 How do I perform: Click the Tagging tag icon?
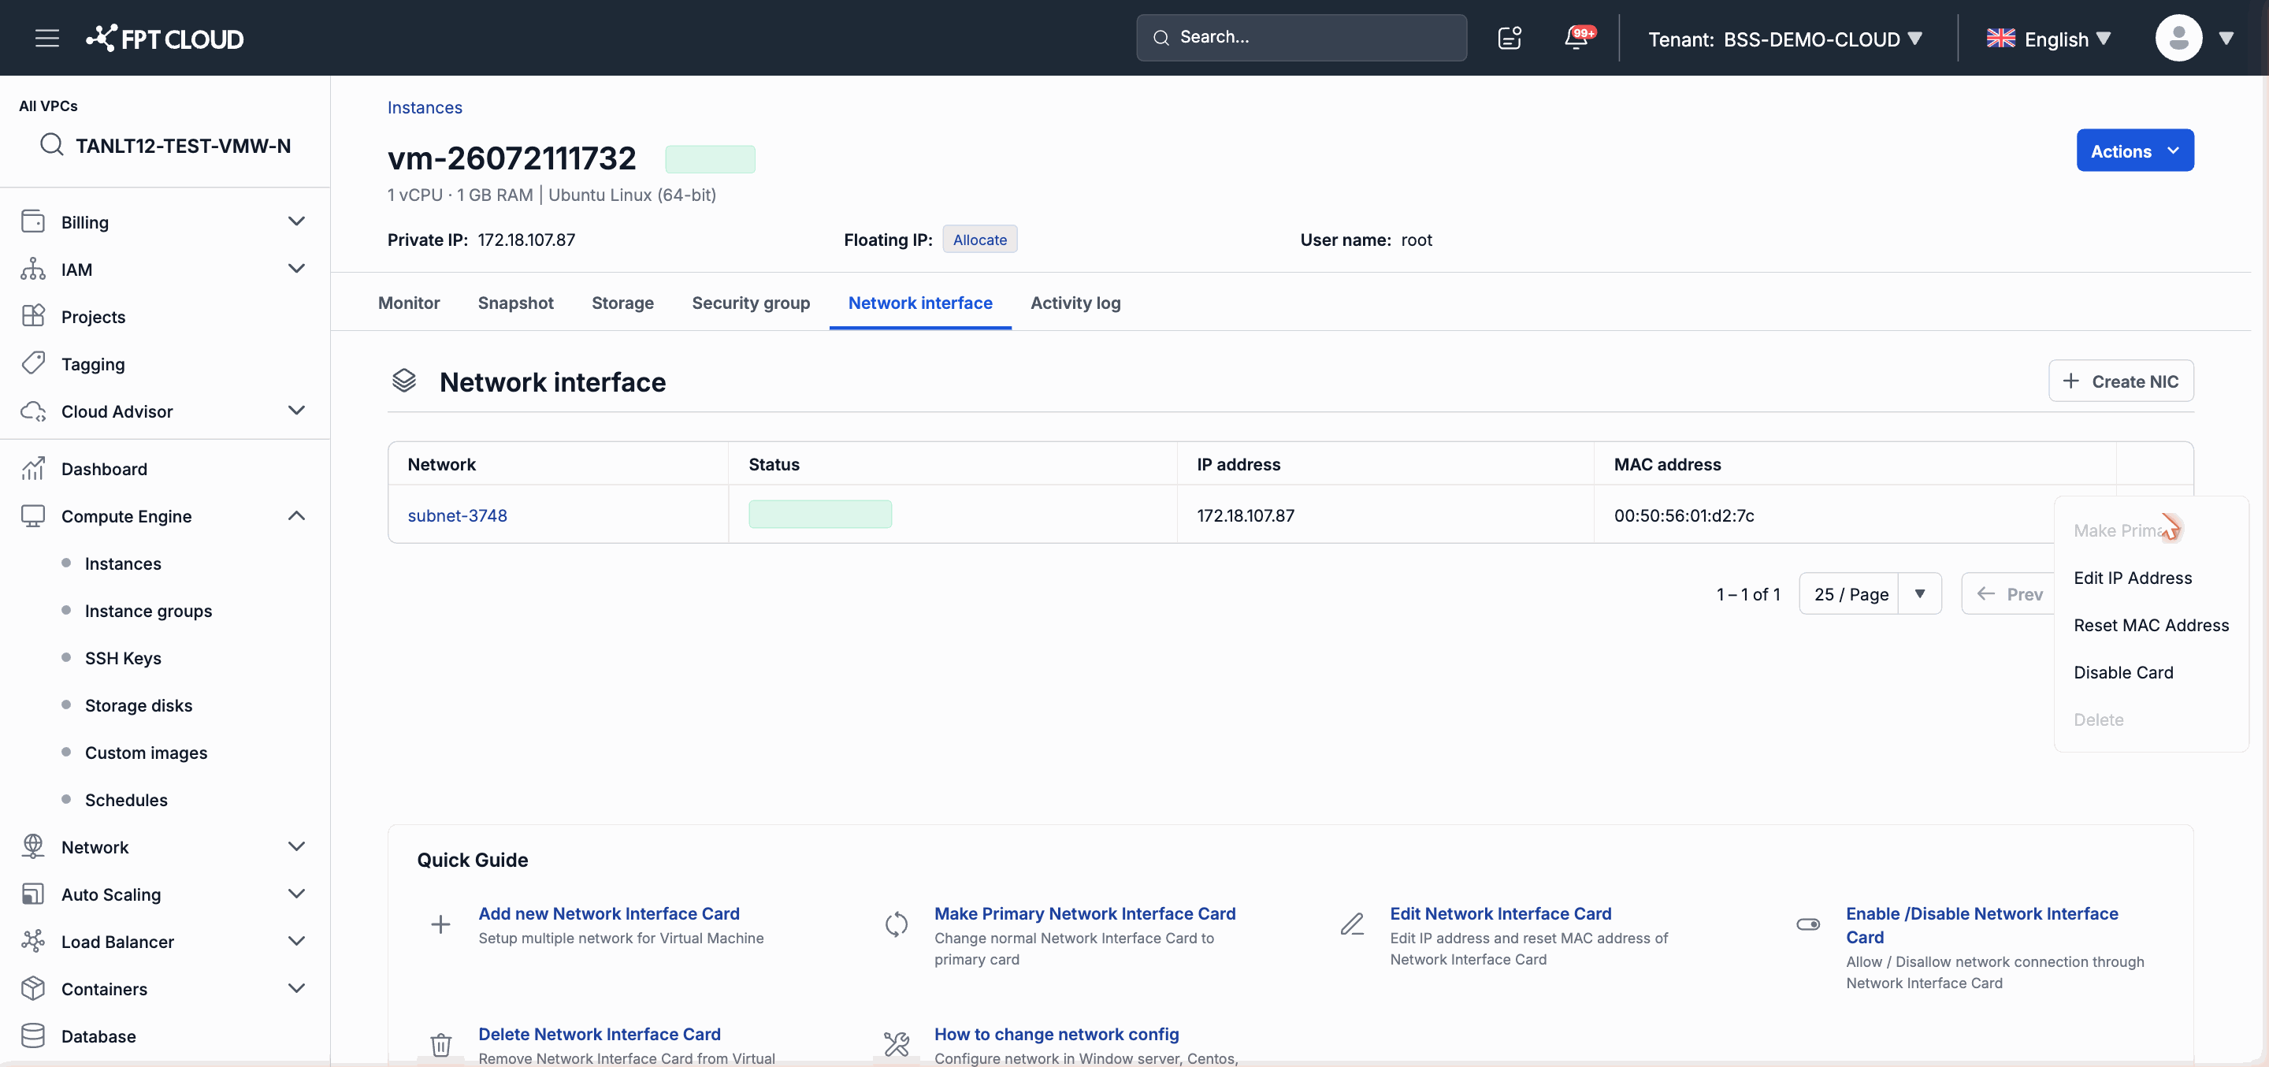click(x=32, y=363)
